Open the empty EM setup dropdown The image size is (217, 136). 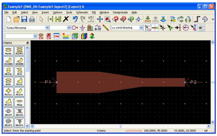pos(35,36)
